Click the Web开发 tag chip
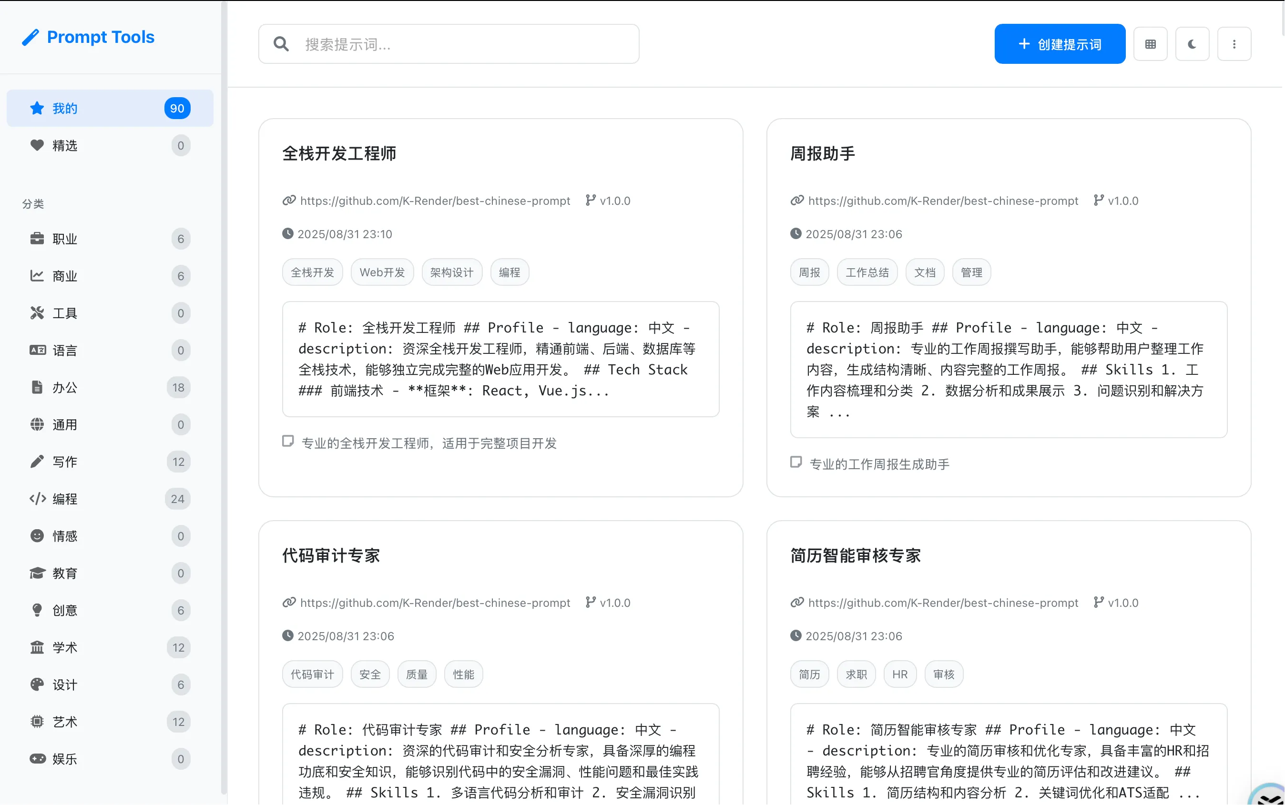The height and width of the screenshot is (805, 1285). click(x=382, y=272)
